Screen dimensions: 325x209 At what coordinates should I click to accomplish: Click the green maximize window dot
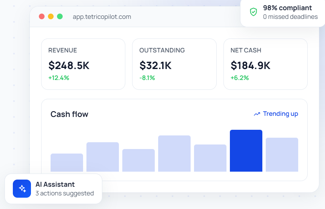coord(60,17)
